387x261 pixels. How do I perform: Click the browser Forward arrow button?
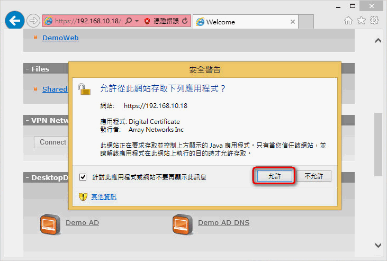point(33,21)
